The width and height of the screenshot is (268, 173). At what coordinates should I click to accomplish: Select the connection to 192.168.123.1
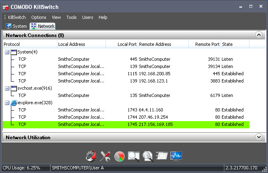point(126,81)
